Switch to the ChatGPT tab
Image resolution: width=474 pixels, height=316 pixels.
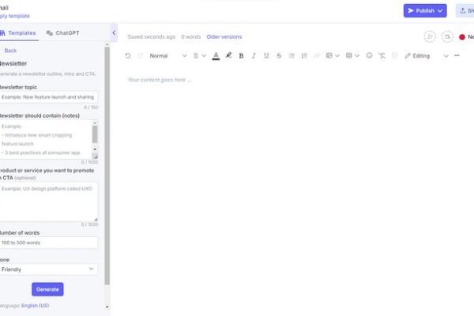coord(63,32)
